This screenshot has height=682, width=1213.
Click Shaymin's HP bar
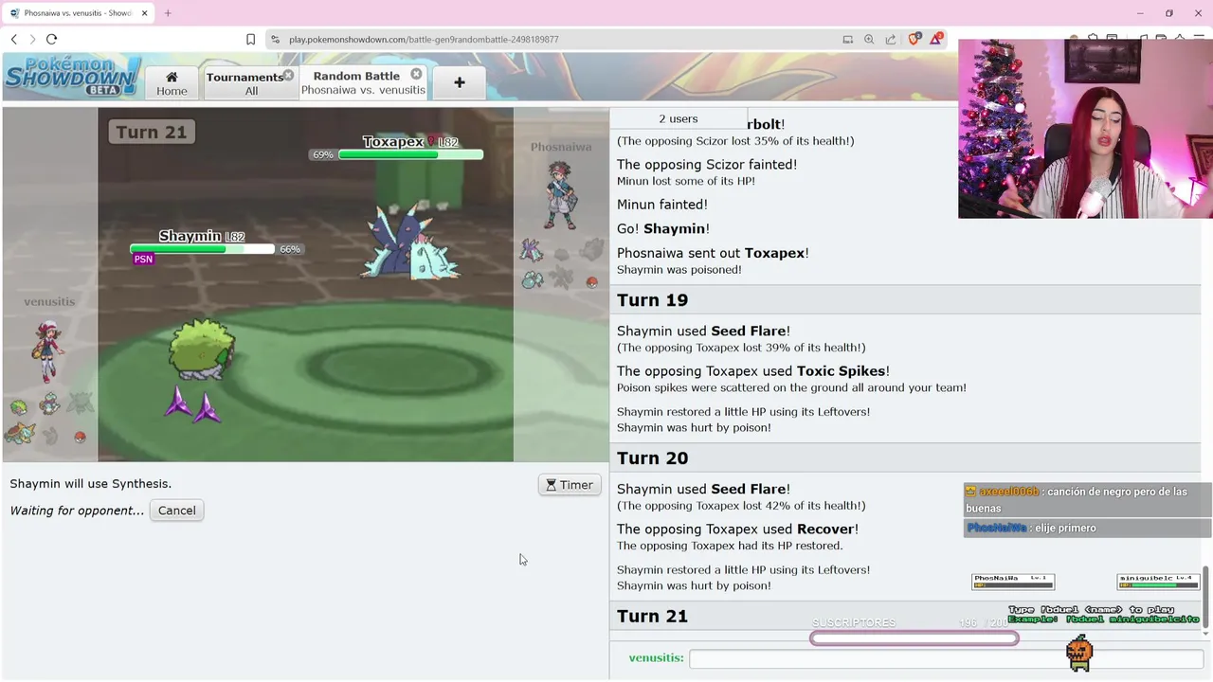pyautogui.click(x=202, y=249)
